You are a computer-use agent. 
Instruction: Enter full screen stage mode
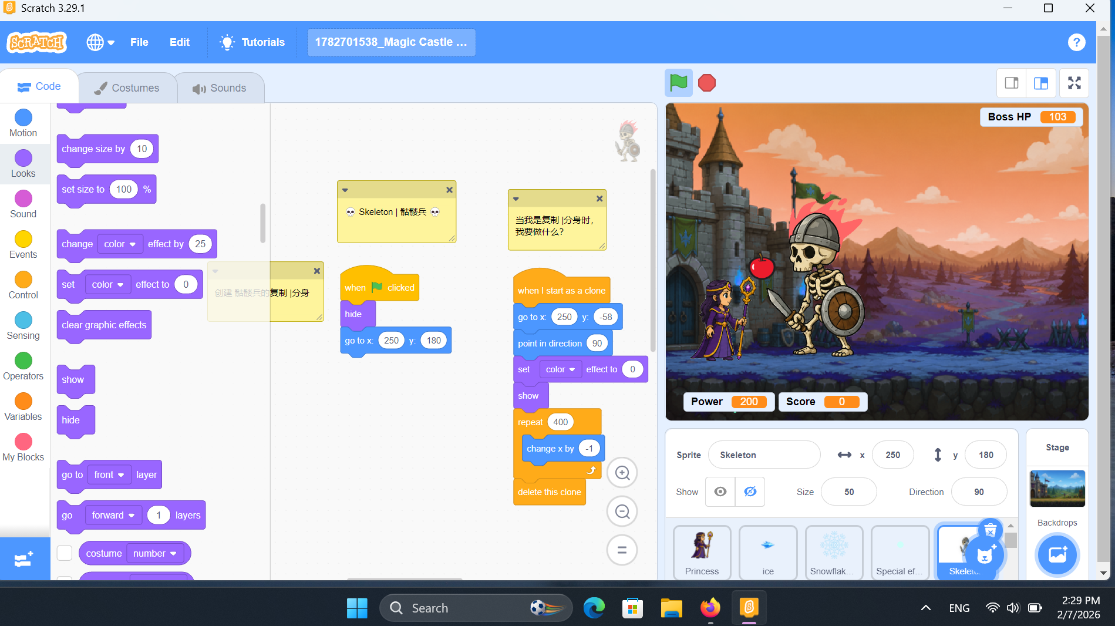point(1074,83)
